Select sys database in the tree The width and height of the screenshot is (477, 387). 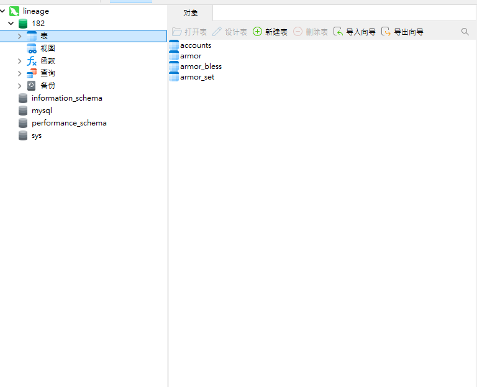(37, 135)
